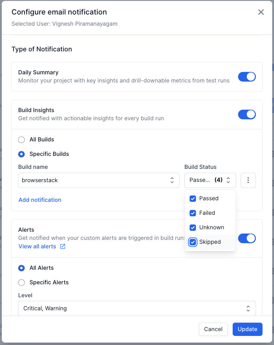The width and height of the screenshot is (274, 345).
Task: Collapse the Build Status dropdown
Action: click(210, 180)
